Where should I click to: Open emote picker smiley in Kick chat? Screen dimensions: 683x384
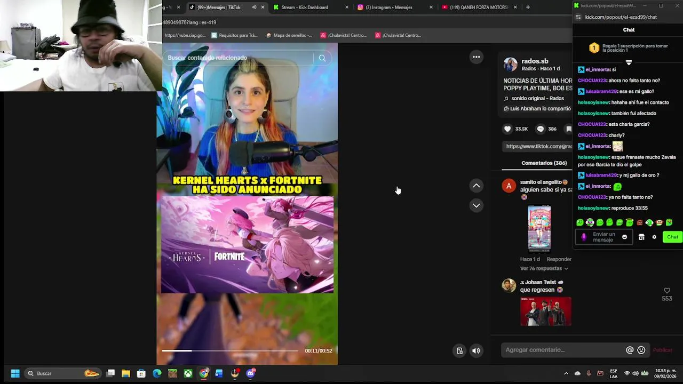624,237
